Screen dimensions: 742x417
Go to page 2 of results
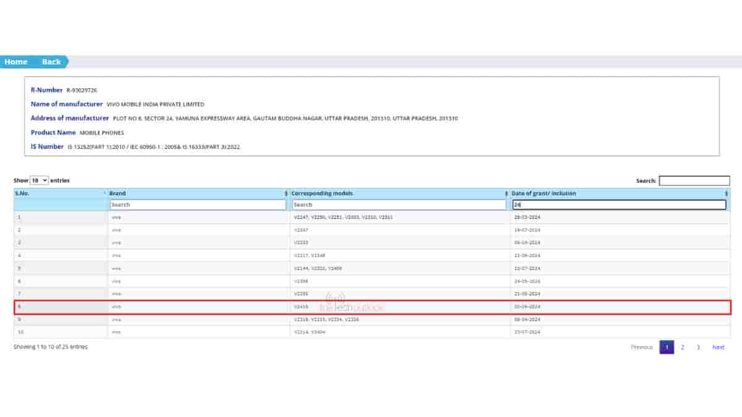pos(683,347)
